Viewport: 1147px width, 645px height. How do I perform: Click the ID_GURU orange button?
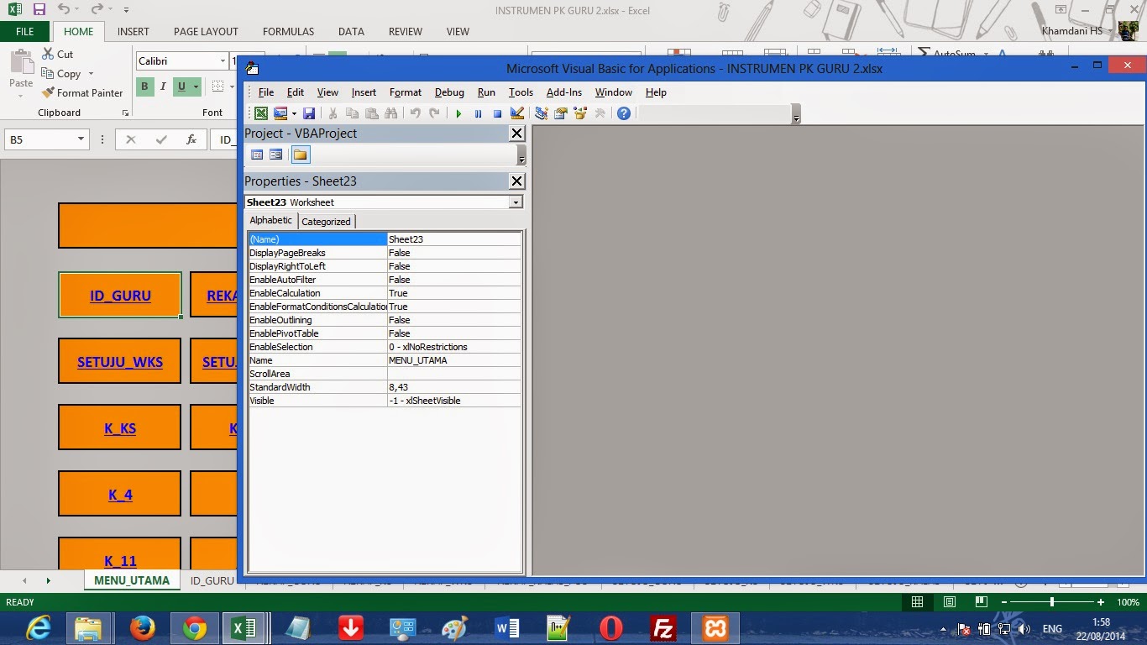(119, 295)
